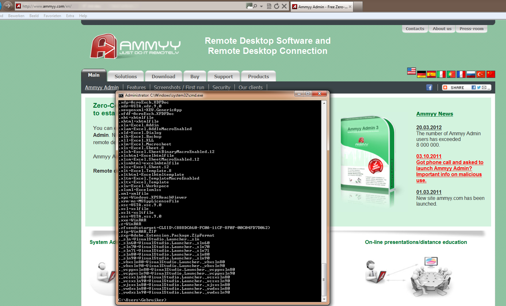The height and width of the screenshot is (306, 506).
Task: Open the Contacts page
Action: [x=415, y=29]
